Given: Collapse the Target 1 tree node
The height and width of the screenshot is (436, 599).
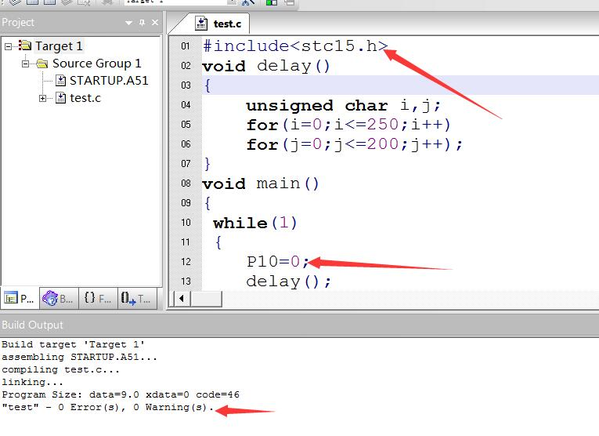Looking at the screenshot, I should point(9,47).
